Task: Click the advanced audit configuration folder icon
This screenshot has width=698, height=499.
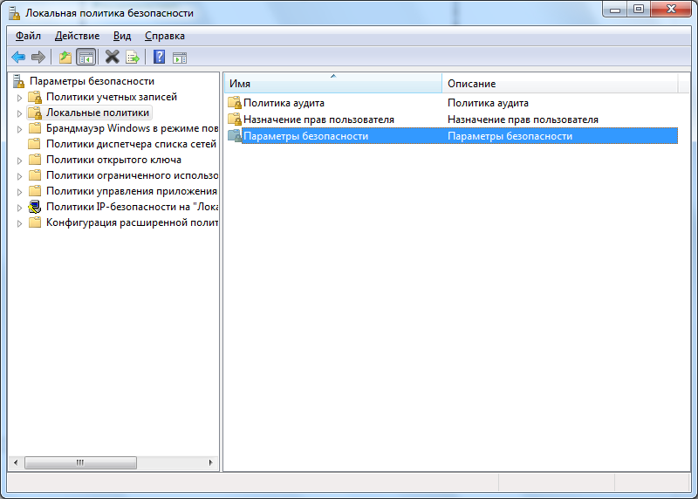Action: point(35,222)
